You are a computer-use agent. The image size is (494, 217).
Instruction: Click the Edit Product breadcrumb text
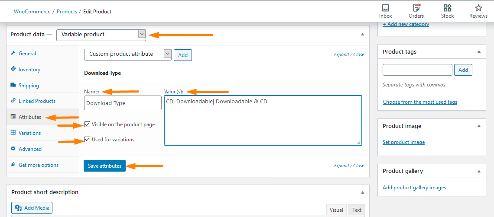point(97,12)
